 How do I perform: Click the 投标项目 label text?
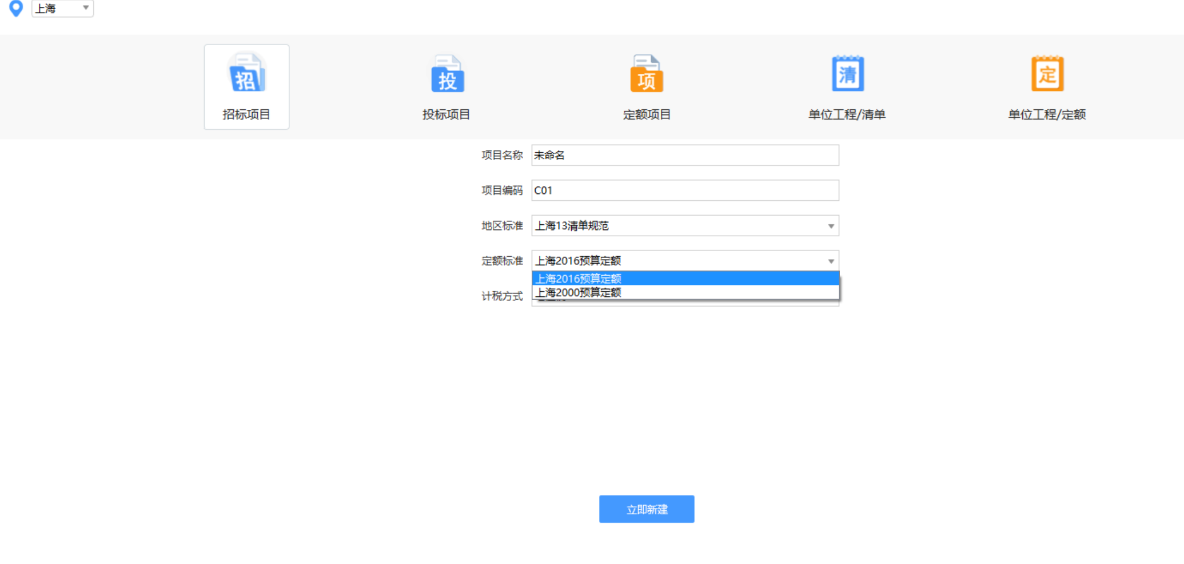(x=447, y=114)
